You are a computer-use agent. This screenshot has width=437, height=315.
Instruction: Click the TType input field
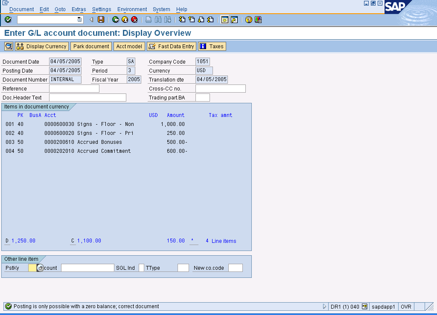tap(183, 268)
